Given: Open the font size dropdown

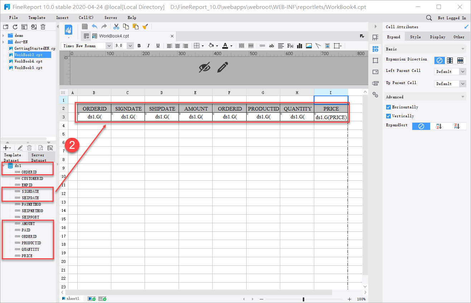Looking at the screenshot, I should pyautogui.click(x=130, y=46).
